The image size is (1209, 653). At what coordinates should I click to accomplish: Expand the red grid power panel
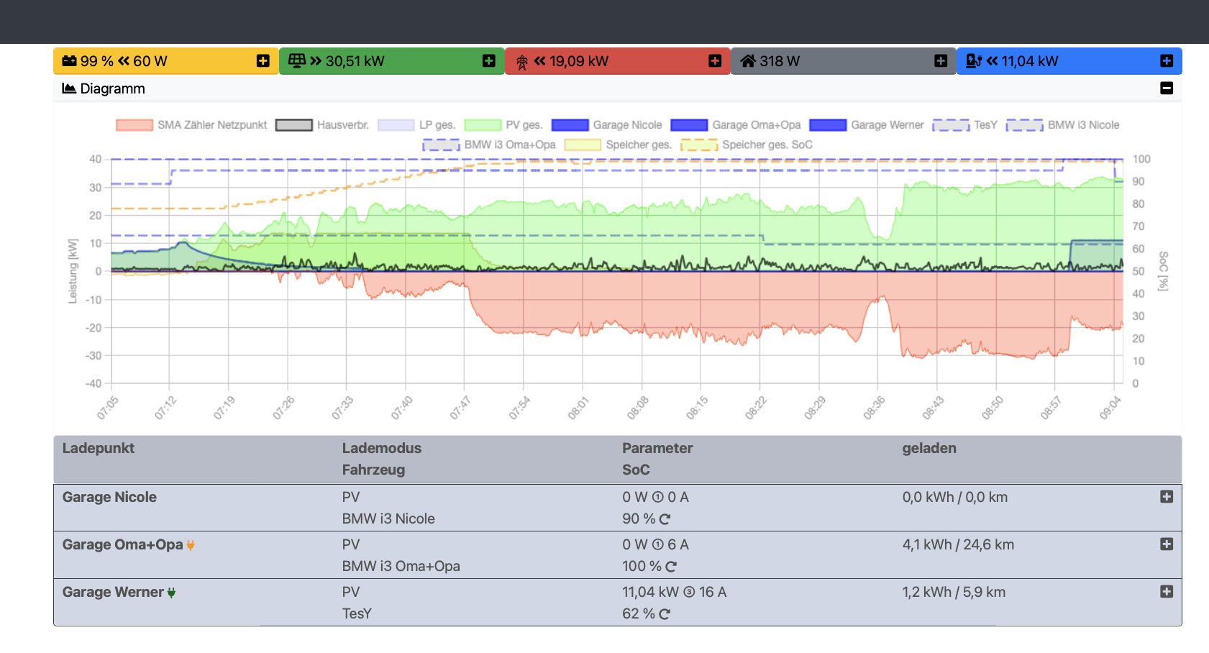pos(715,61)
